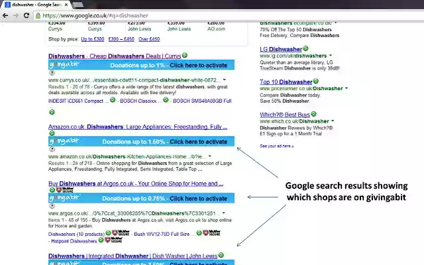The image size is (424, 265).
Task: Click the AO.com seller name in shopping results
Action: [216, 28]
